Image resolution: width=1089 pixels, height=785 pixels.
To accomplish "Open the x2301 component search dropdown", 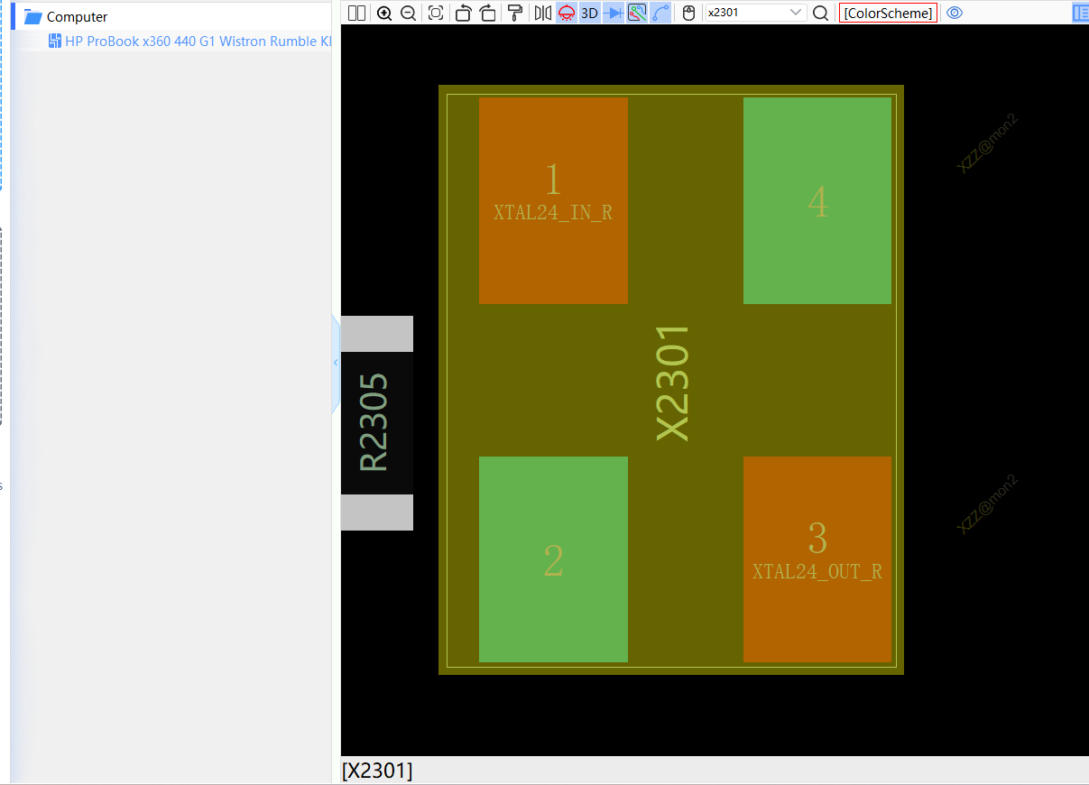I will point(796,13).
